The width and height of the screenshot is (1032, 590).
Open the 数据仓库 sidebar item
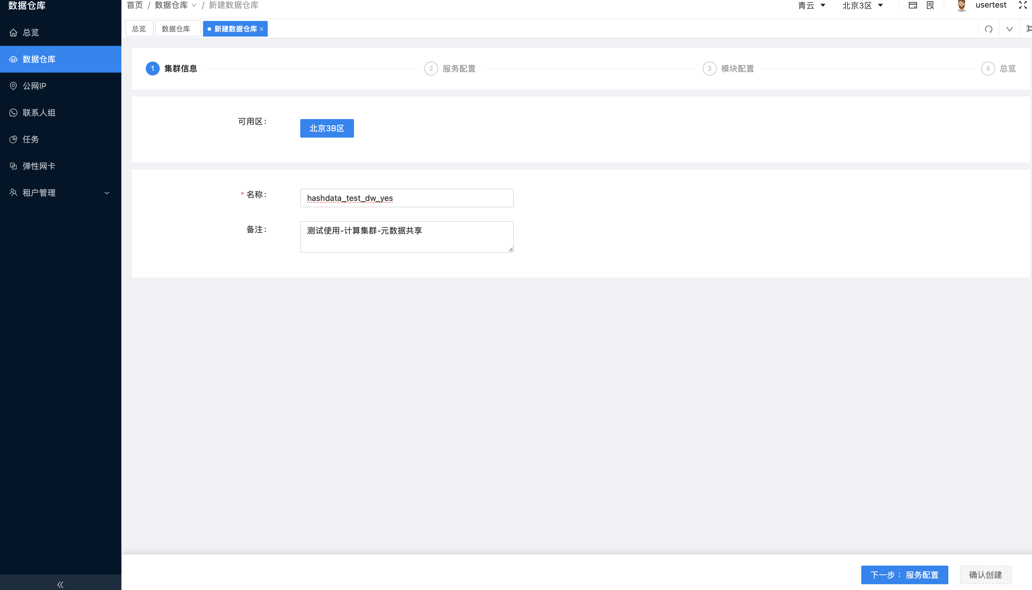39,59
